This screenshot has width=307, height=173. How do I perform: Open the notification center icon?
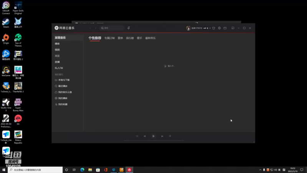[302, 170]
